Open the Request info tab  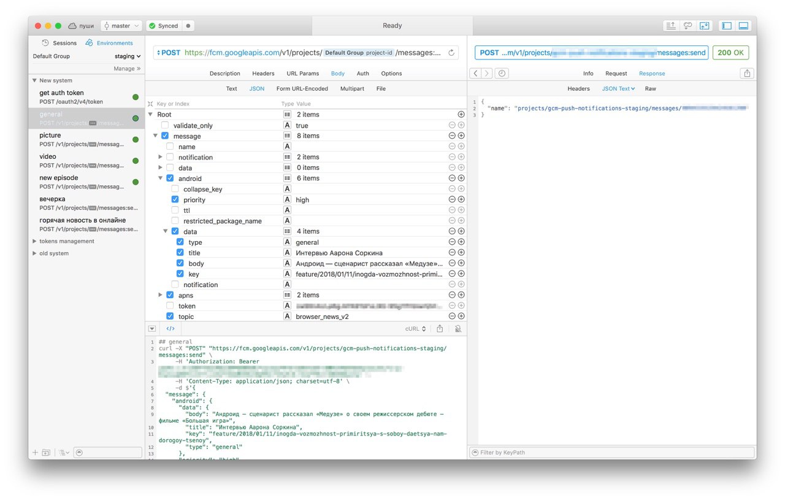616,74
